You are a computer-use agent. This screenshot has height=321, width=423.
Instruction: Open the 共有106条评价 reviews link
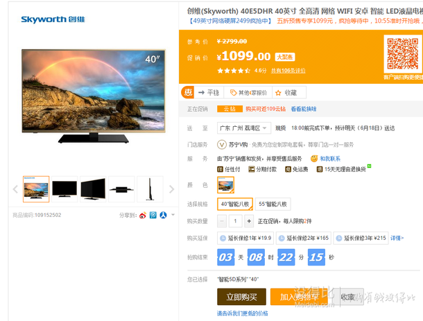click(x=288, y=71)
